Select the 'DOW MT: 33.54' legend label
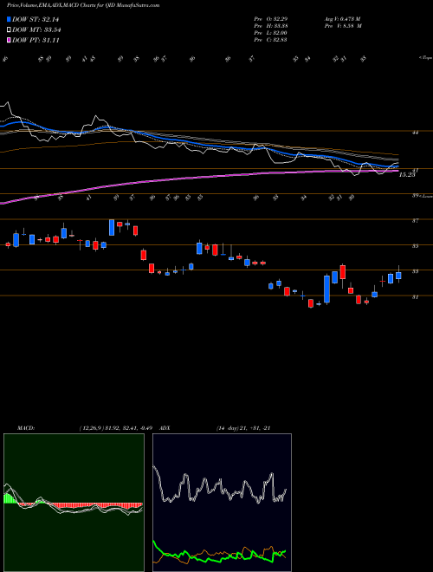433x572 pixels. [37, 30]
